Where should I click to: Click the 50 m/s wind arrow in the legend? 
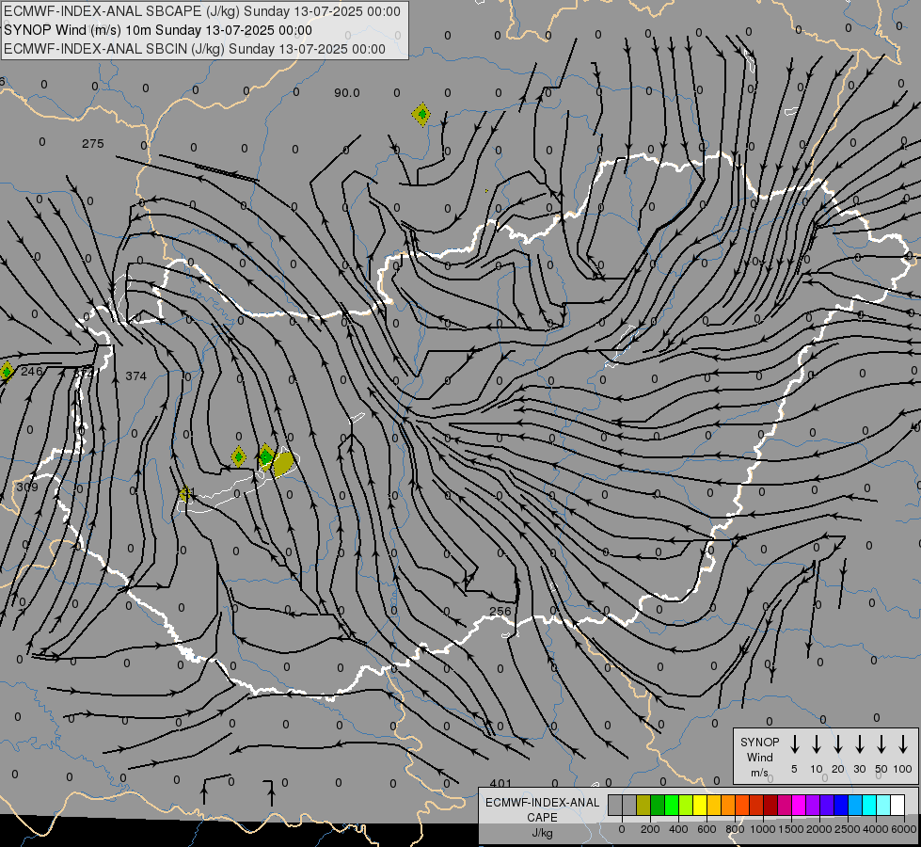pos(881,744)
